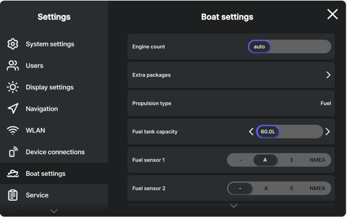This screenshot has height=217, width=347.
Task: Select Boat settings label in sidebar
Action: [x=46, y=174]
